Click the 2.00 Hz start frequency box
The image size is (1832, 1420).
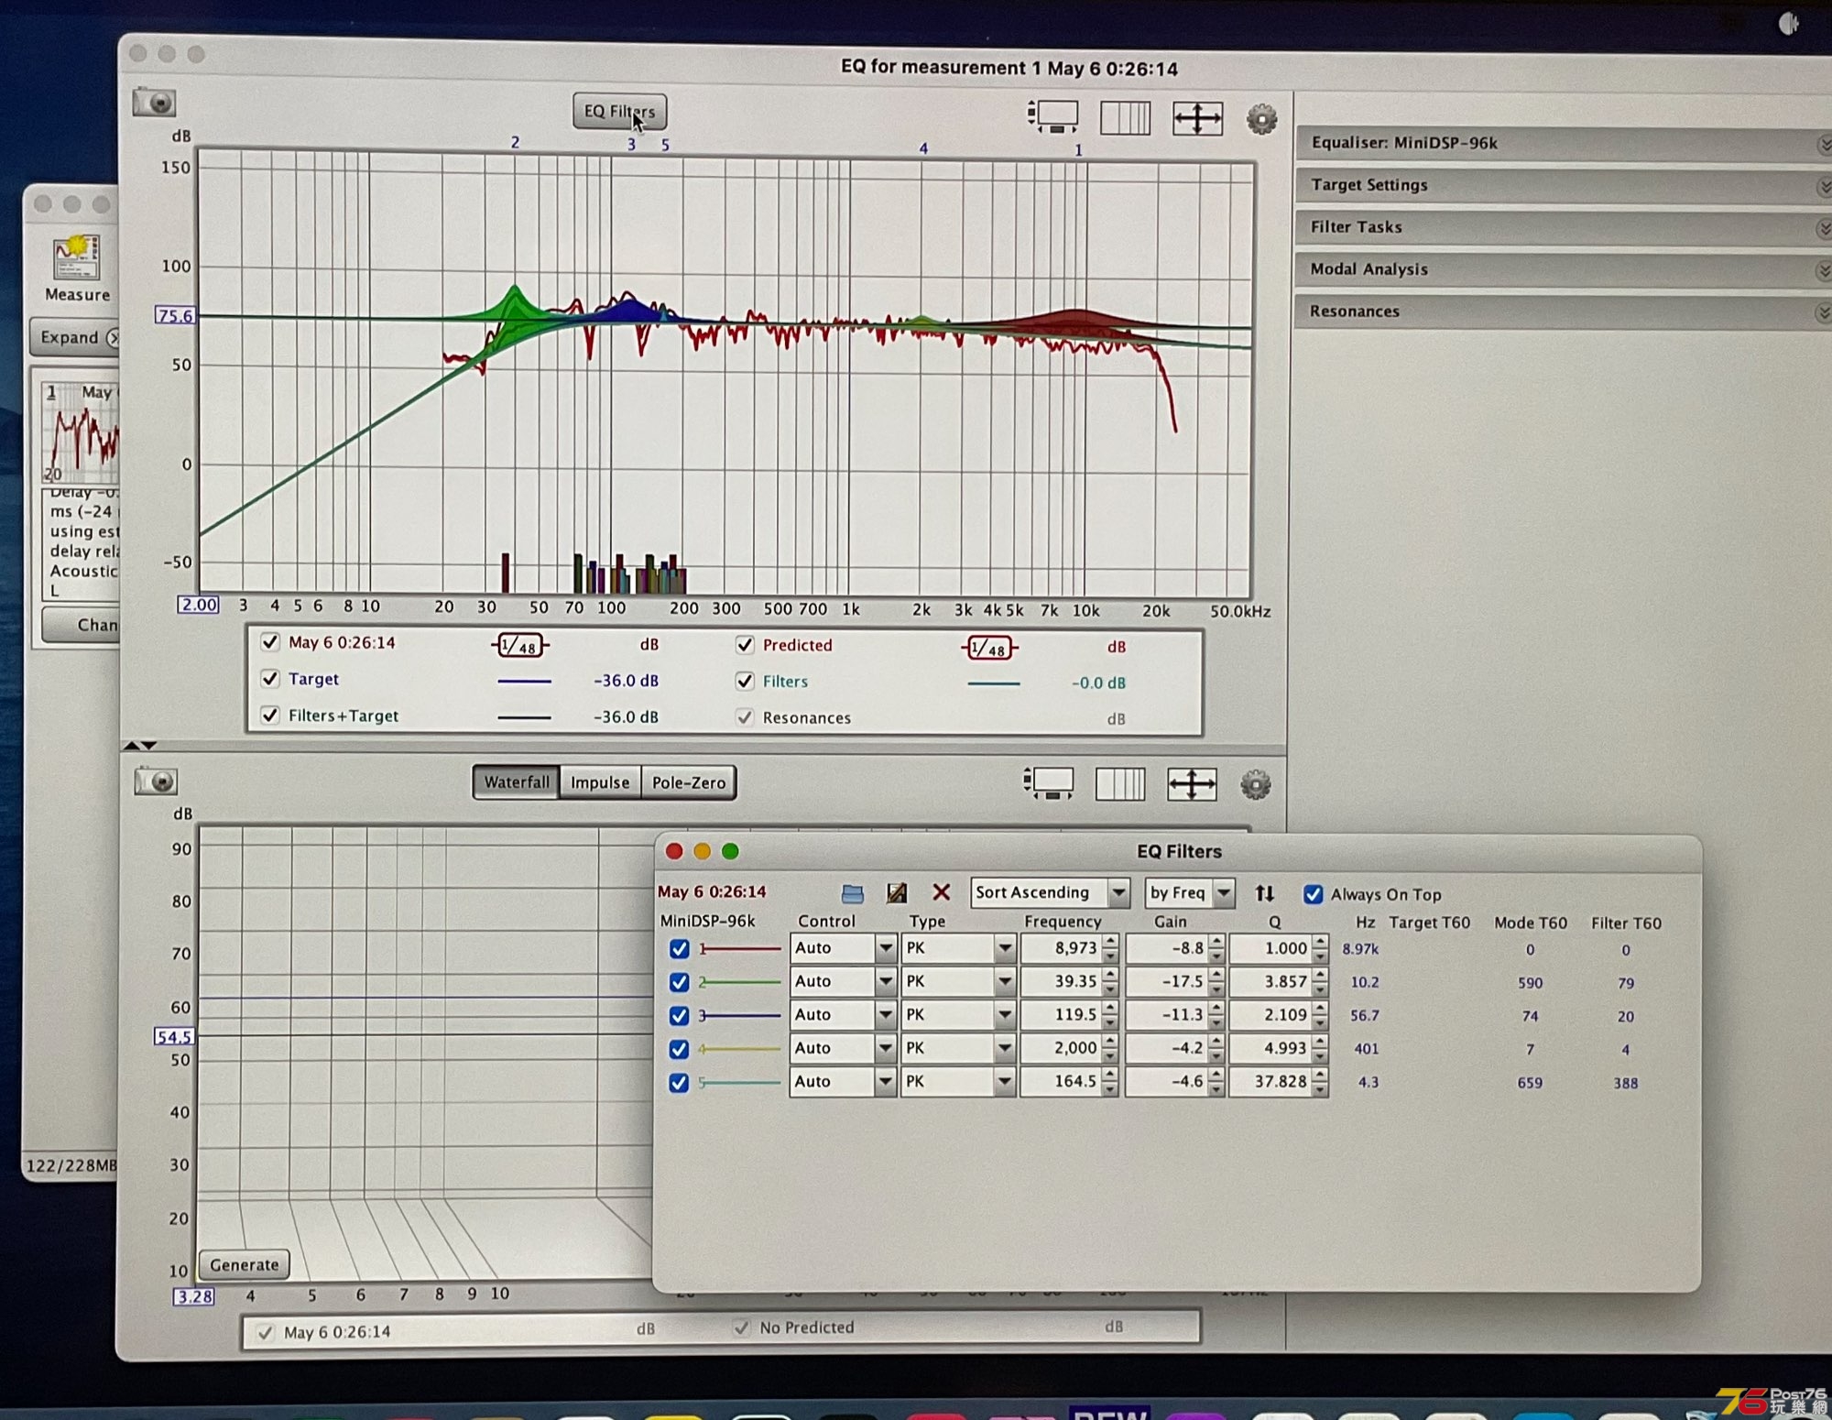click(x=198, y=605)
